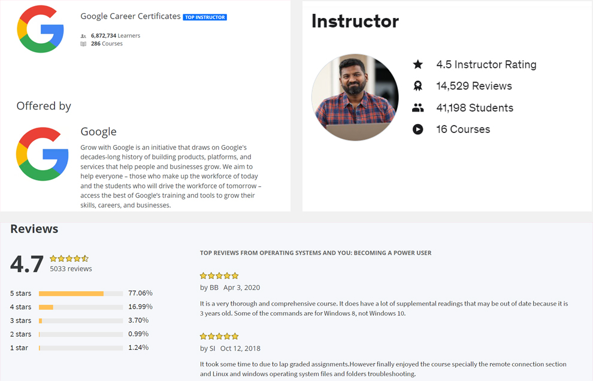The width and height of the screenshot is (593, 381).
Task: Click the play icon beside 16 Courses
Action: click(x=418, y=129)
